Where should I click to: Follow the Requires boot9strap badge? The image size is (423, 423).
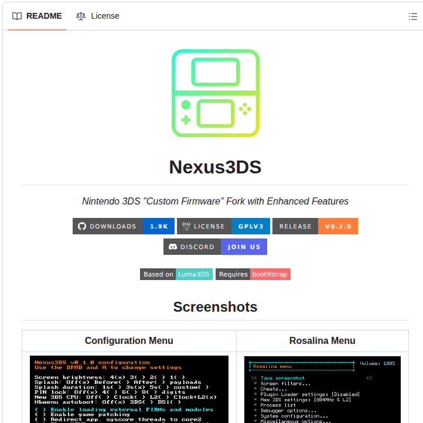[x=253, y=274]
